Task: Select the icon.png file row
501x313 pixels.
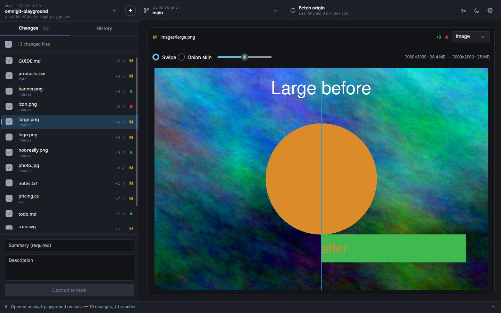Action: pyautogui.click(x=69, y=106)
